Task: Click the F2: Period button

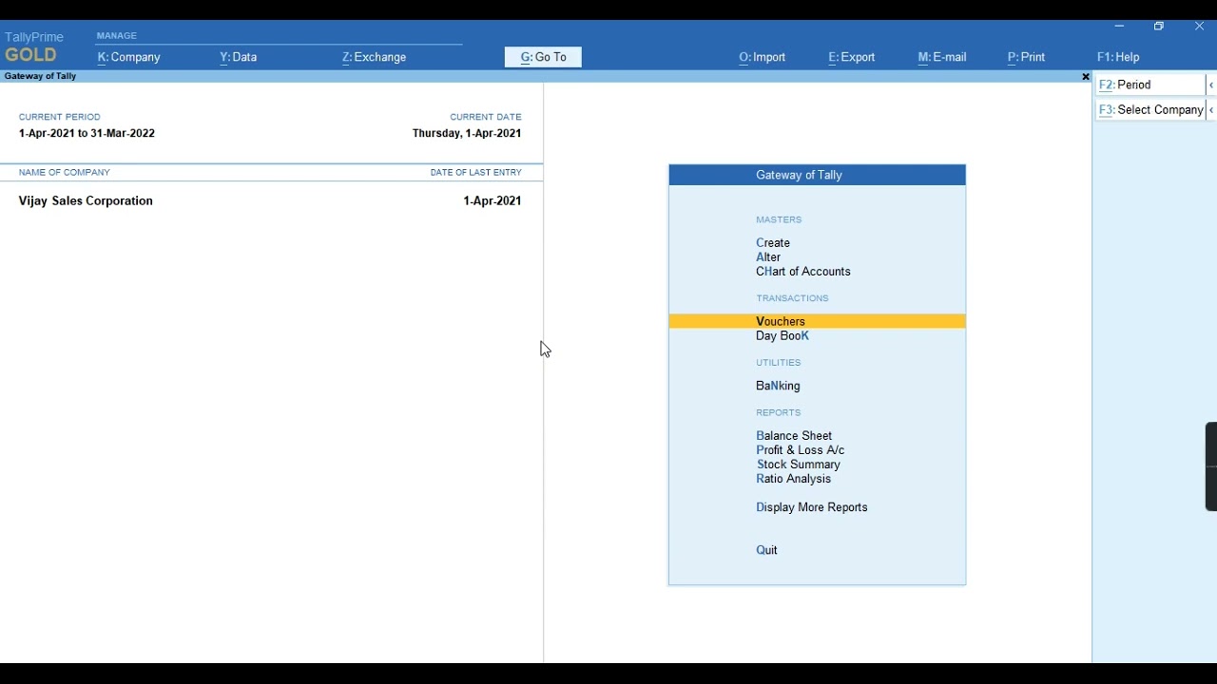Action: tap(1150, 85)
